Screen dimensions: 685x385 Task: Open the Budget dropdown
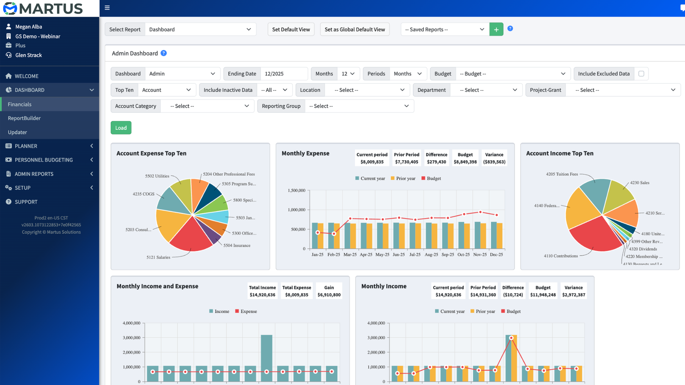[513, 73]
